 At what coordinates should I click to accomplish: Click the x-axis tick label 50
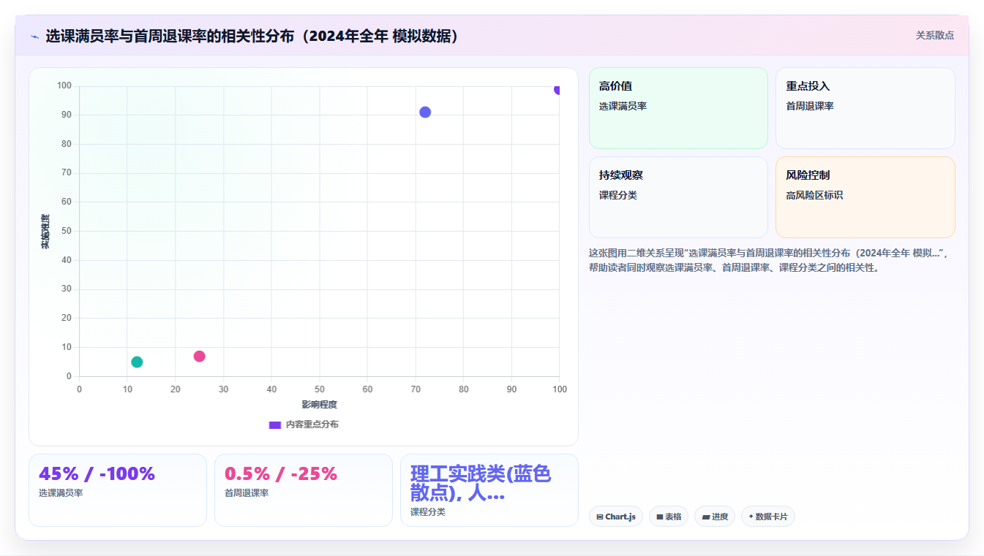(x=320, y=389)
